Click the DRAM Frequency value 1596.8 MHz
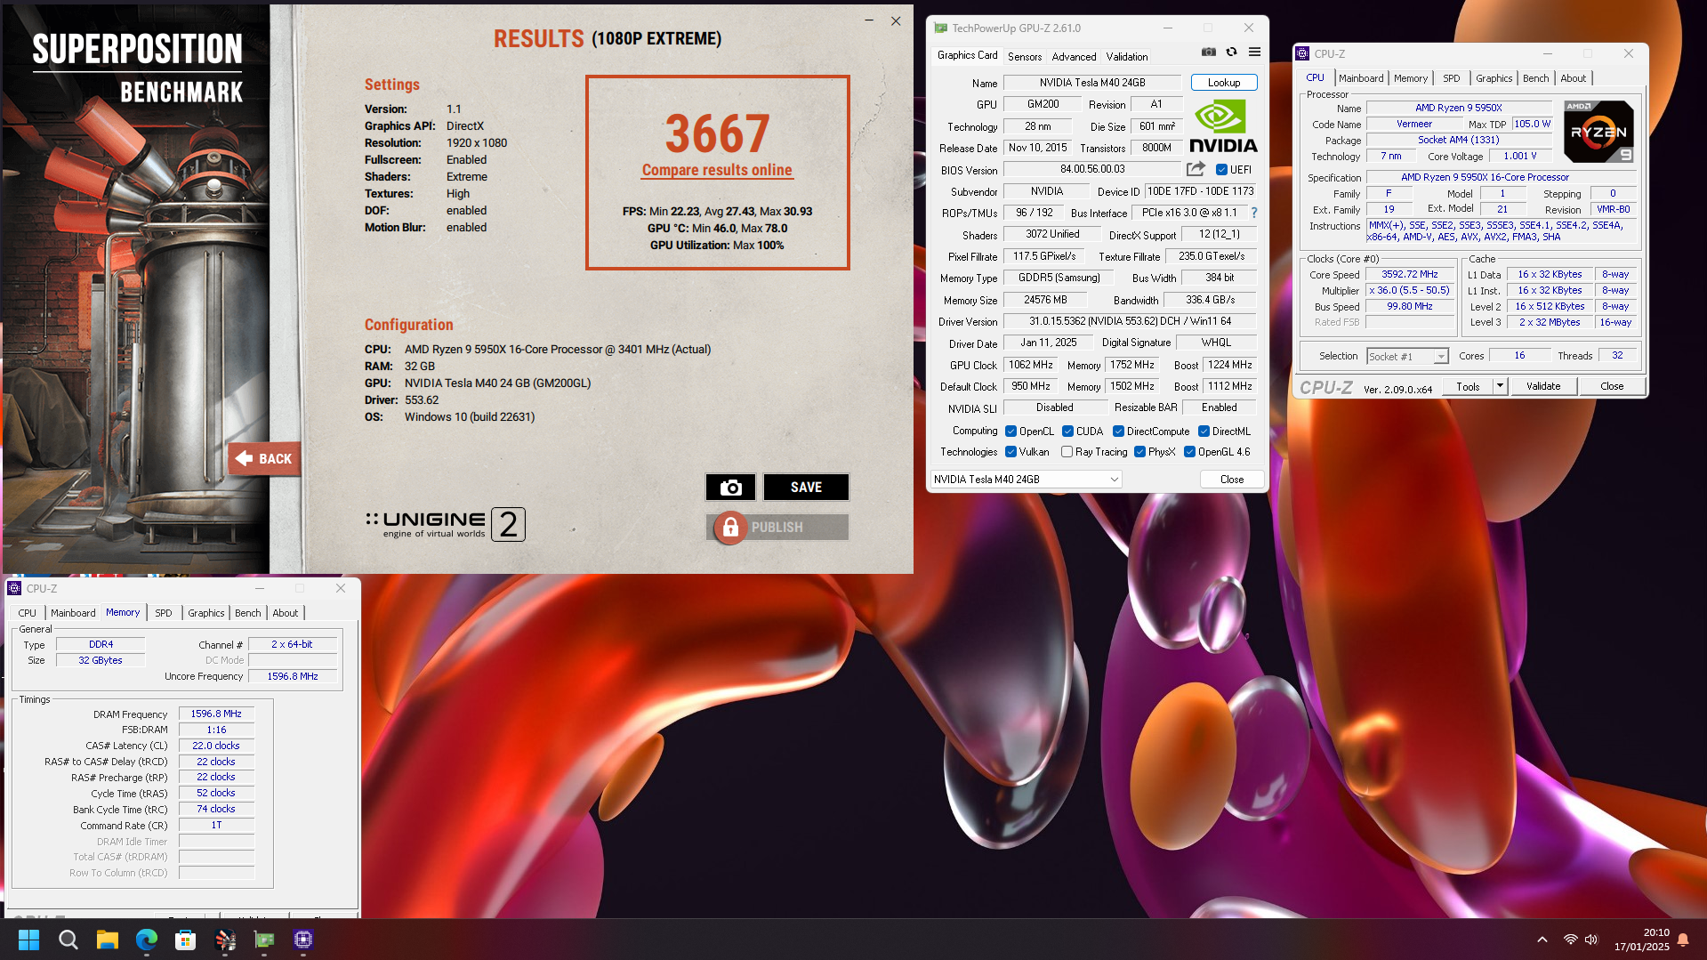Screen dimensions: 1707x960 [216, 714]
